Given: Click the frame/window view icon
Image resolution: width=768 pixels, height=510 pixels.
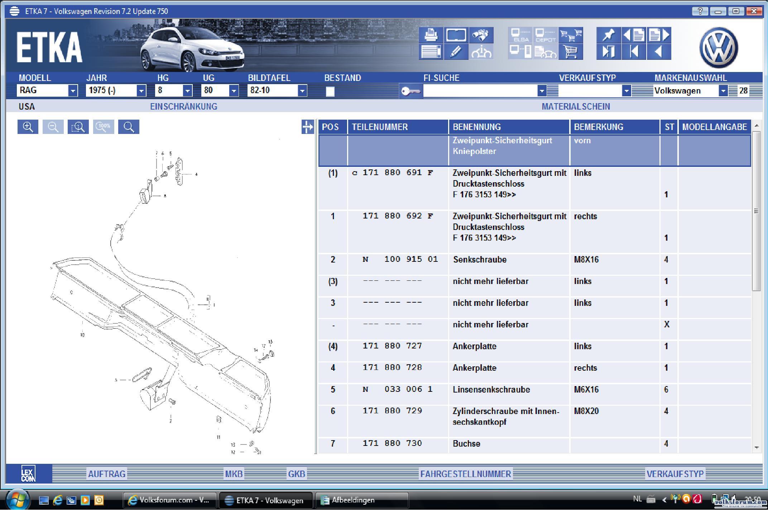Looking at the screenshot, I should [x=456, y=35].
